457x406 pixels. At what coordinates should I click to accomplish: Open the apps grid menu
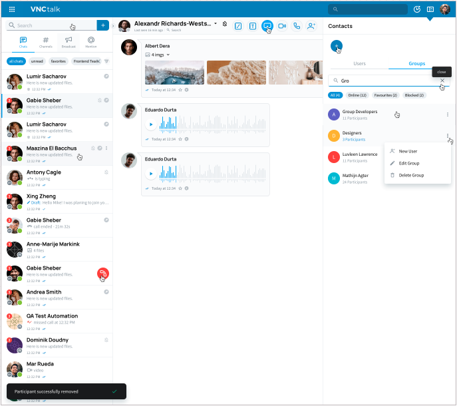[x=12, y=9]
